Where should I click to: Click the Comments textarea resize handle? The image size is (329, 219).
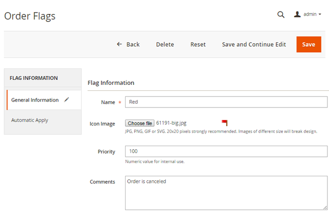[325, 207]
